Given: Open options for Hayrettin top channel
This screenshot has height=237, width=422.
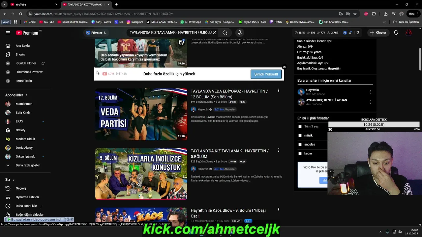Looking at the screenshot, I should pyautogui.click(x=371, y=92).
